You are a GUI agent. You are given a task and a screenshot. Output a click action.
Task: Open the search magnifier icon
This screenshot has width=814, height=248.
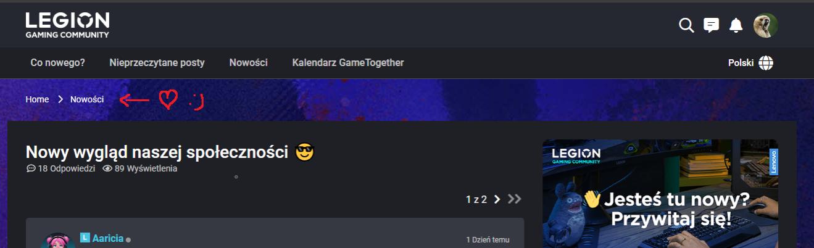coord(686,25)
